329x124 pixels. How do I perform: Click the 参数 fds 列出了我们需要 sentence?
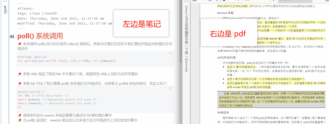[95, 84]
